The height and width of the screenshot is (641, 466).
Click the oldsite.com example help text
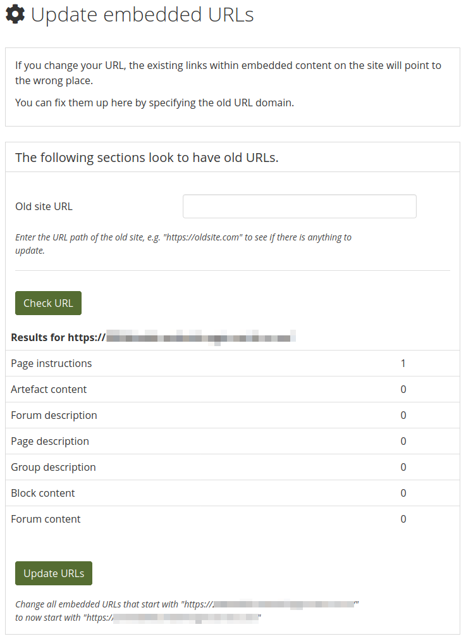183,244
